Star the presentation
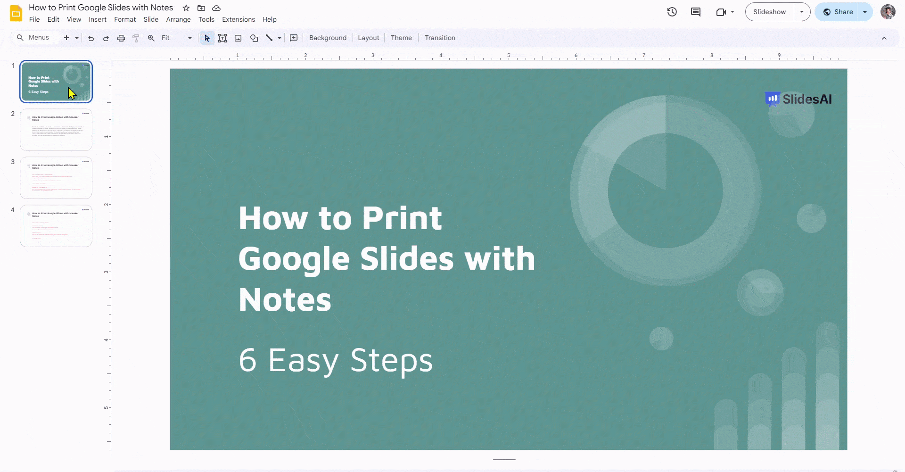The image size is (905, 472). tap(185, 8)
